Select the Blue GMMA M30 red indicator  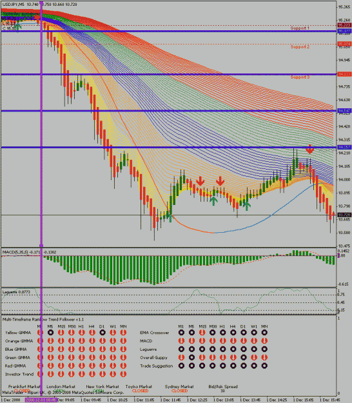(72, 349)
